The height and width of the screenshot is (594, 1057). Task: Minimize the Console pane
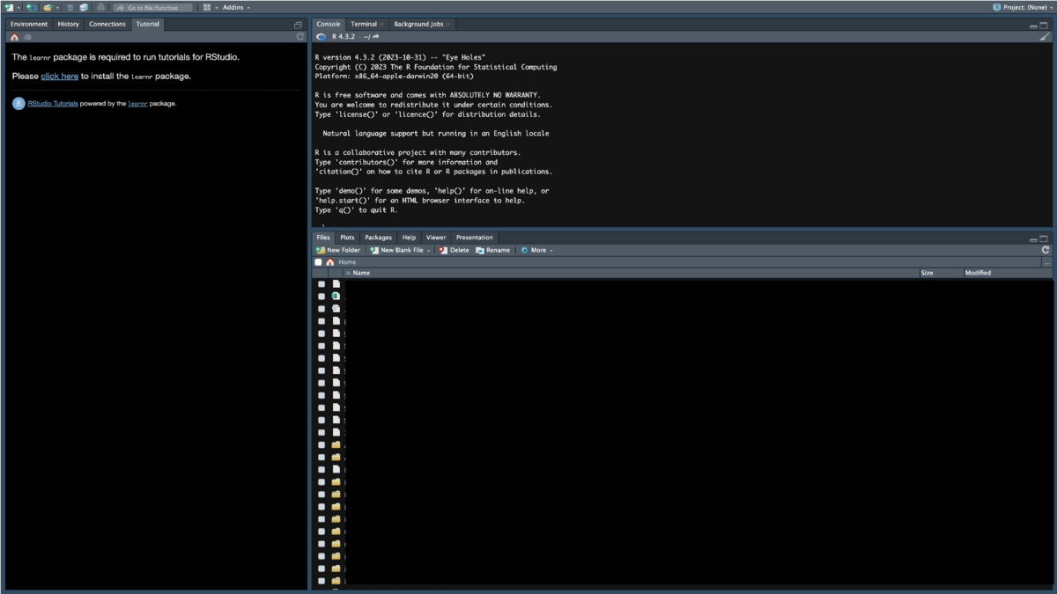pyautogui.click(x=1033, y=26)
